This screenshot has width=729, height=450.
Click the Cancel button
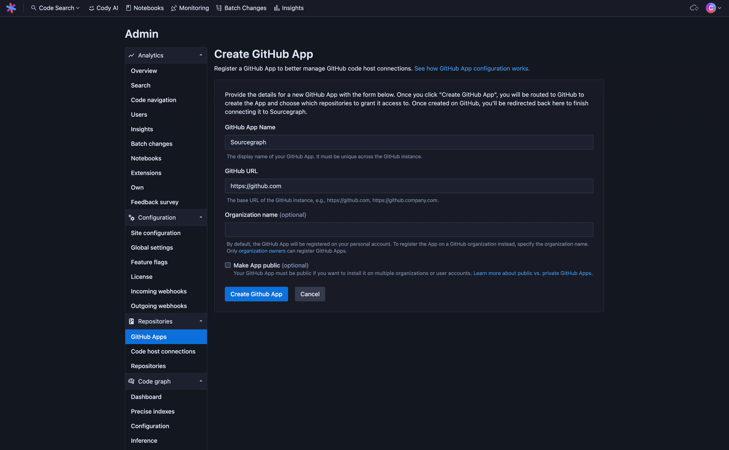[x=310, y=294]
